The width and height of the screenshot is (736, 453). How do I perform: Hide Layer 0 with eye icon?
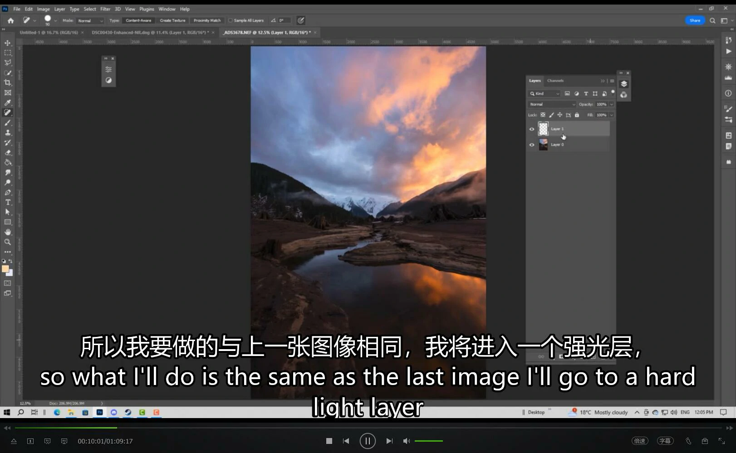532,145
